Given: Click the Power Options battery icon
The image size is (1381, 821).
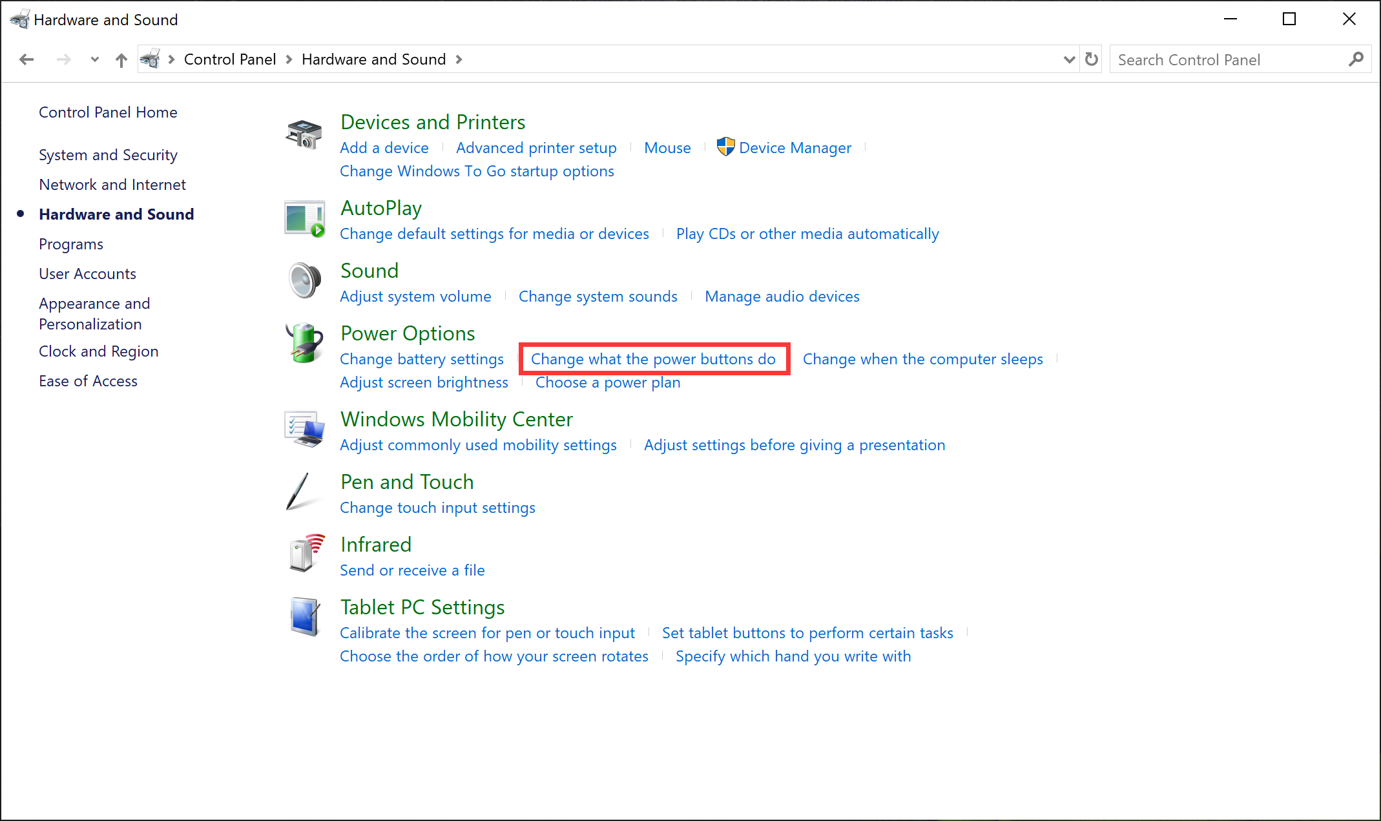Looking at the screenshot, I should tap(304, 343).
